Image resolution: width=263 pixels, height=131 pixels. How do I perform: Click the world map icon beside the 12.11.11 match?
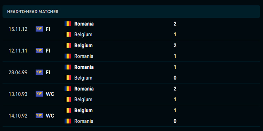39,51
